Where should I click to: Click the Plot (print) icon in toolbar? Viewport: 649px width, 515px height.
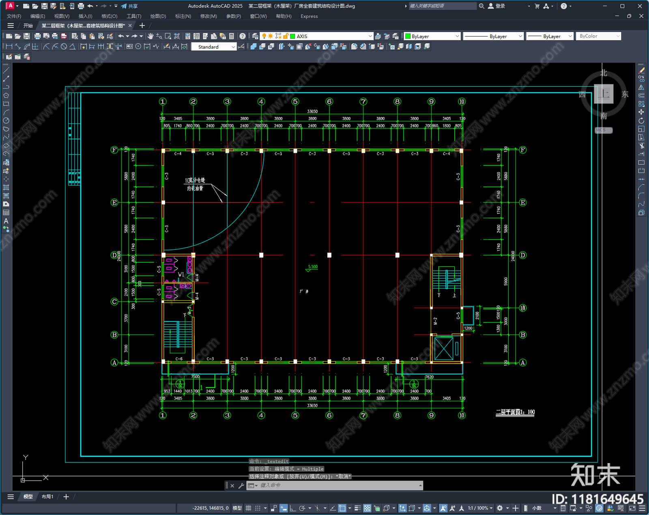pos(37,36)
